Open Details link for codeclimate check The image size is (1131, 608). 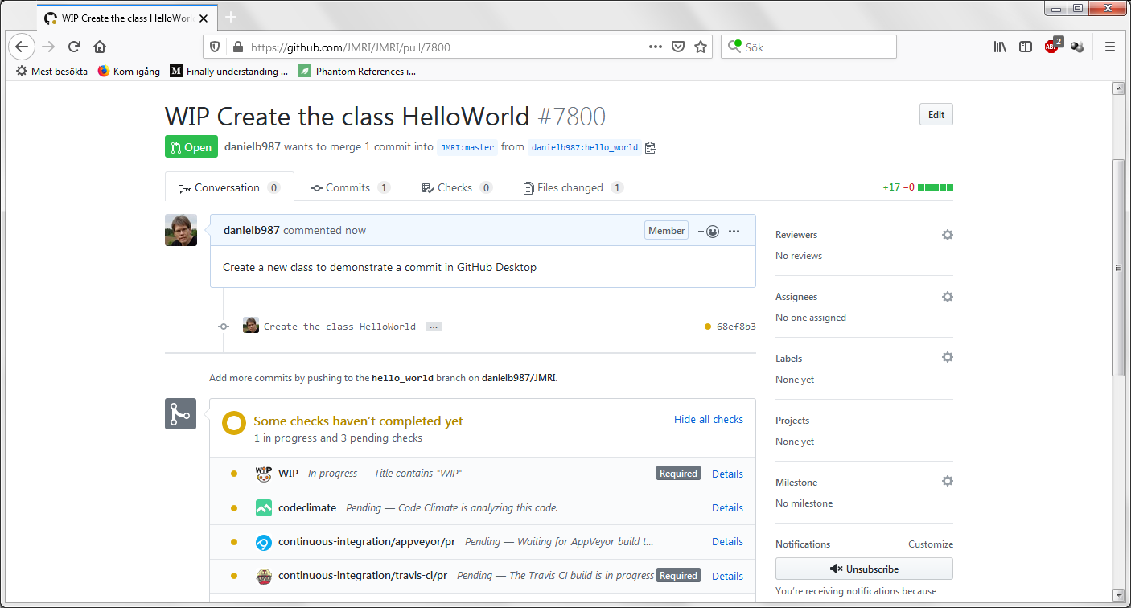[727, 508]
